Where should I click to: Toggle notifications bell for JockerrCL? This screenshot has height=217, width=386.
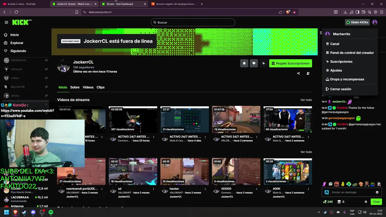(244, 63)
